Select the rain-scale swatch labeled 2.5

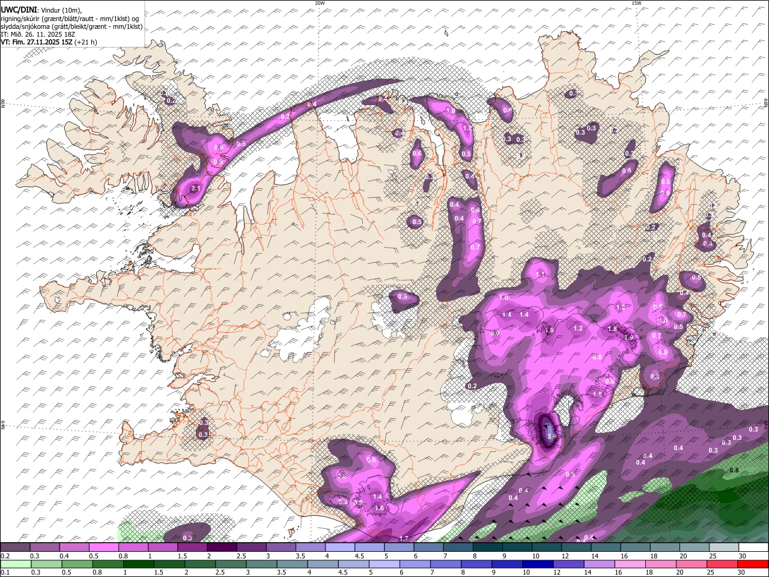(x=230, y=564)
